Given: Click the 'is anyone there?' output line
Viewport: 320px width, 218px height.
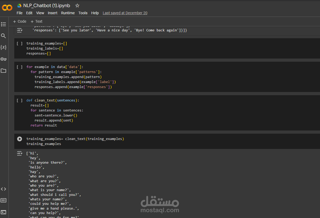Looking at the screenshot, I should 48,163.
